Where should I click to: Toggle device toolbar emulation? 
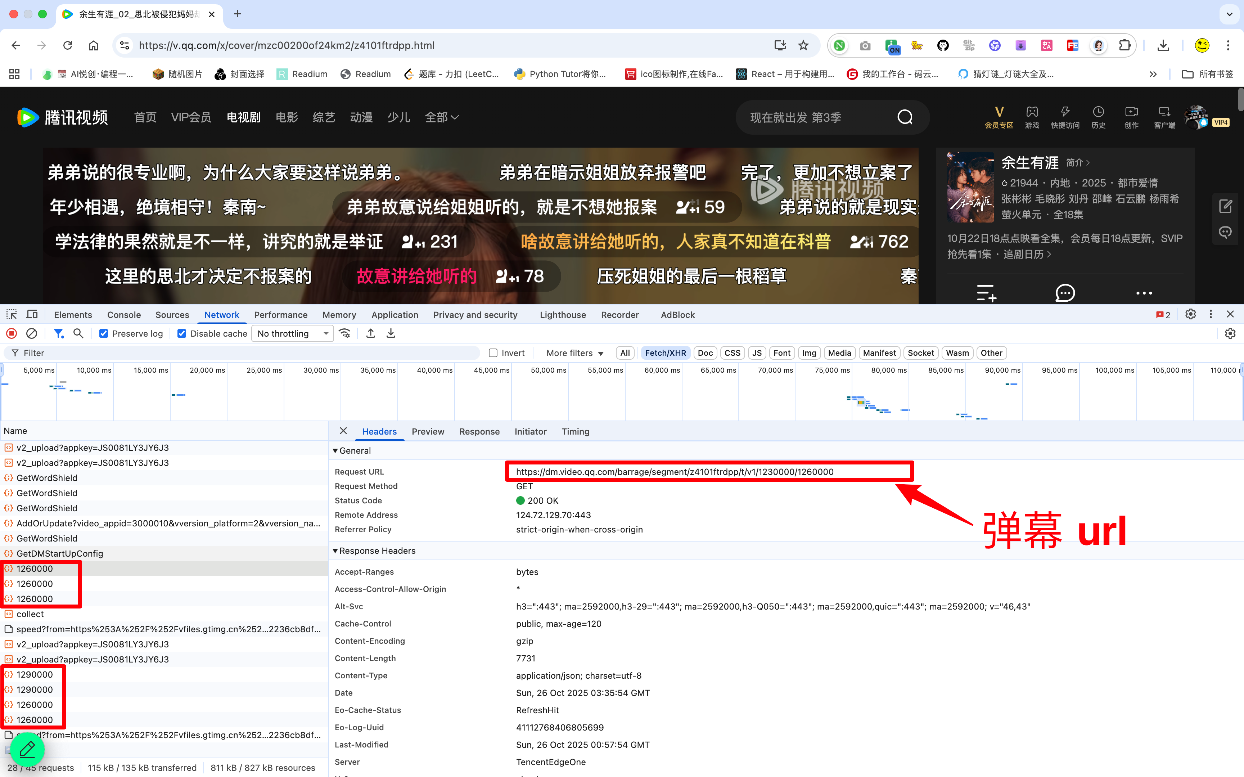click(32, 314)
